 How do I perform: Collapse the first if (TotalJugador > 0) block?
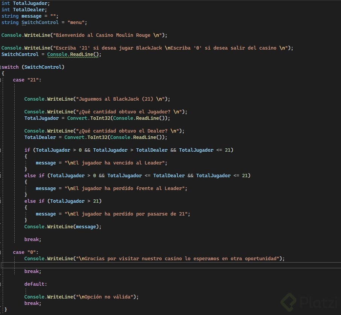(1, 150)
